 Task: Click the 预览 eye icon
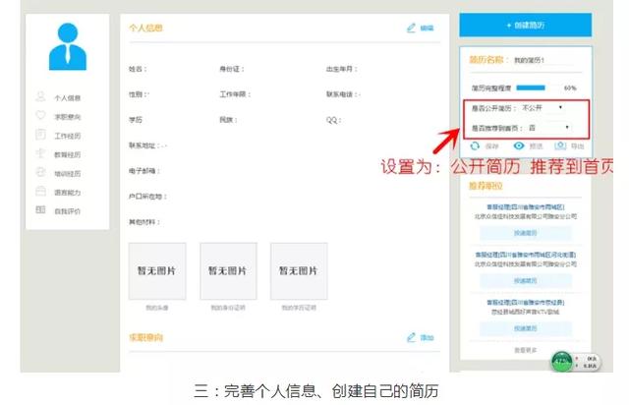(518, 145)
